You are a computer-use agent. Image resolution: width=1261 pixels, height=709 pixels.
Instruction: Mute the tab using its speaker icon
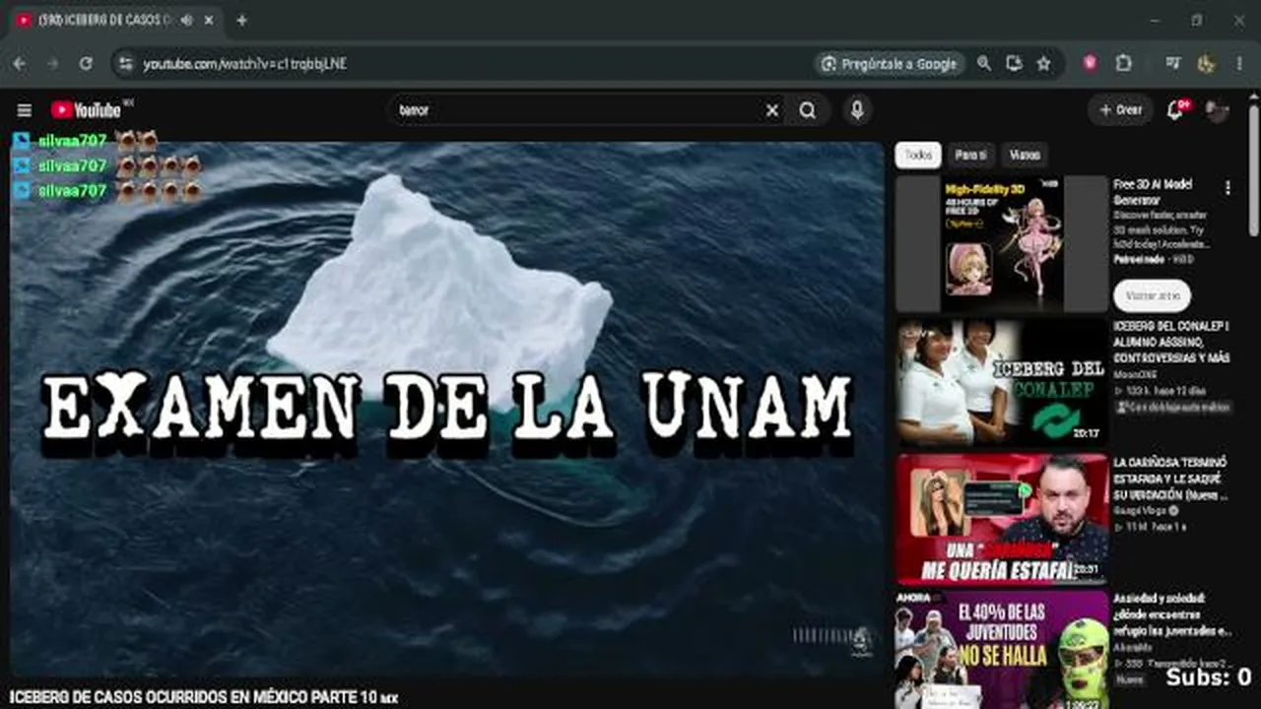[x=187, y=20]
